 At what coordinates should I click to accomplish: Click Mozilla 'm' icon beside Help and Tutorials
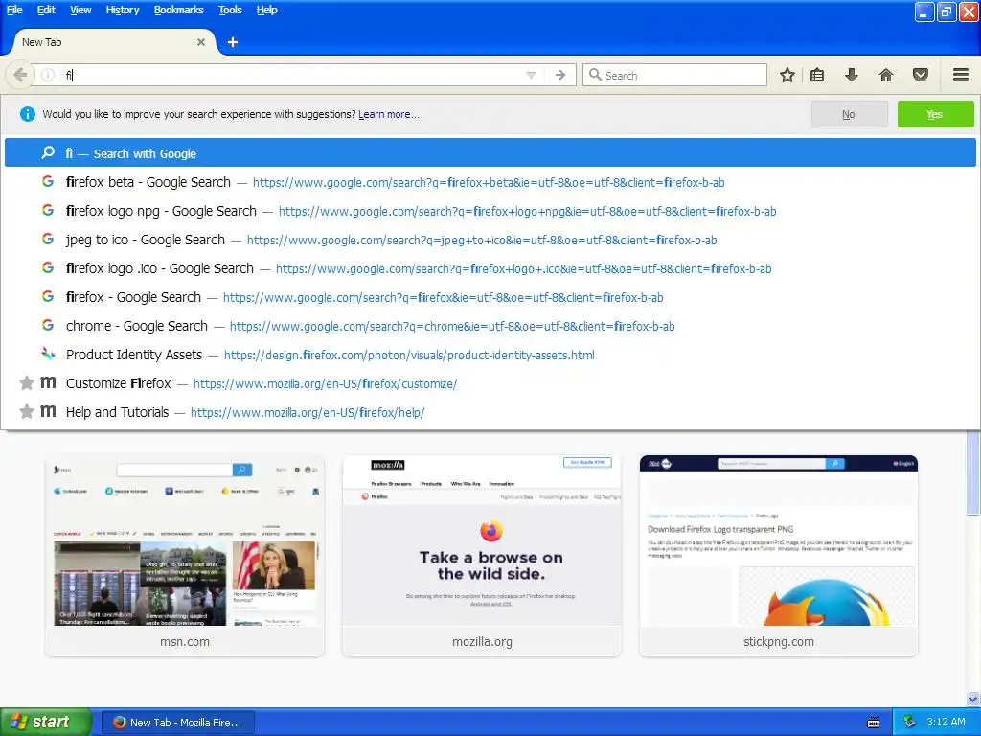click(48, 410)
